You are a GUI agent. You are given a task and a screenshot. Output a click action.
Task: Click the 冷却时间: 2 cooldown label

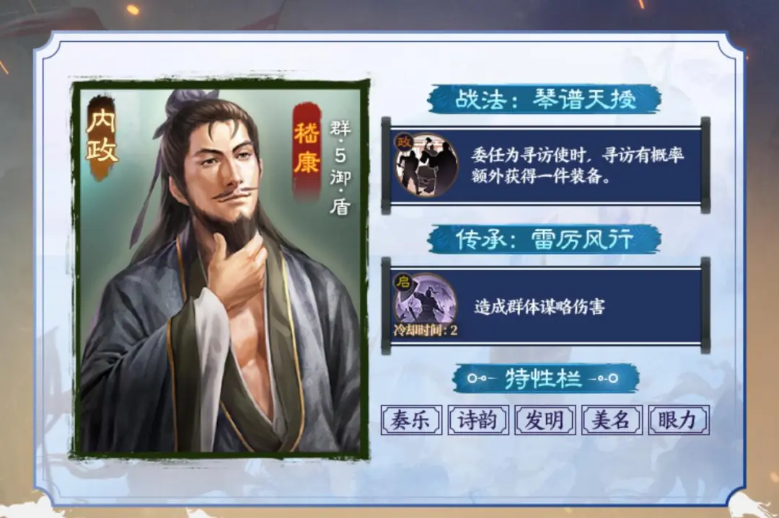click(x=426, y=331)
